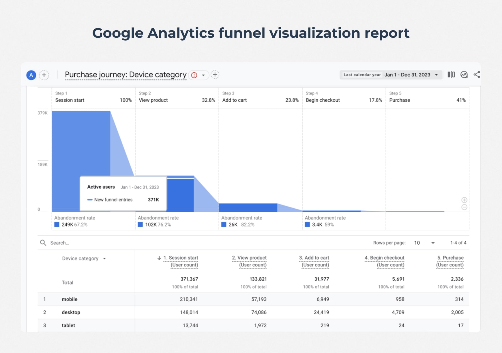
Task: Share this report via share icon
Action: (x=477, y=75)
